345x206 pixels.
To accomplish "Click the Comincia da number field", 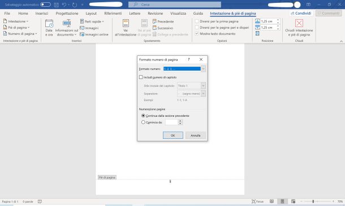I will [x=171, y=122].
